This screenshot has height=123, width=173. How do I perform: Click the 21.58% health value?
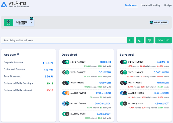160,108
